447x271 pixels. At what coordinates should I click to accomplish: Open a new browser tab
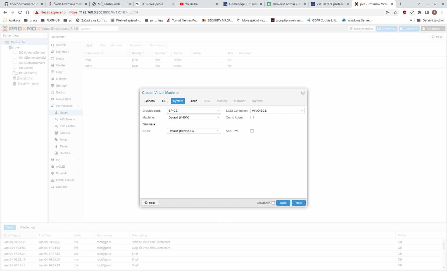coord(401,4)
